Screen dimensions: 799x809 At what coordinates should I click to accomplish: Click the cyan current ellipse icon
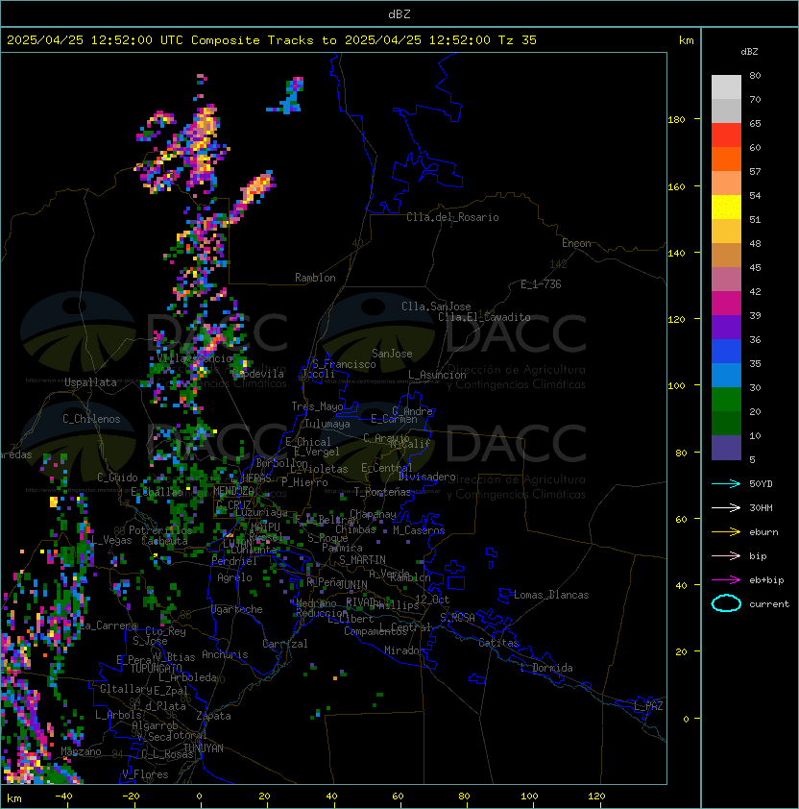pyautogui.click(x=726, y=603)
